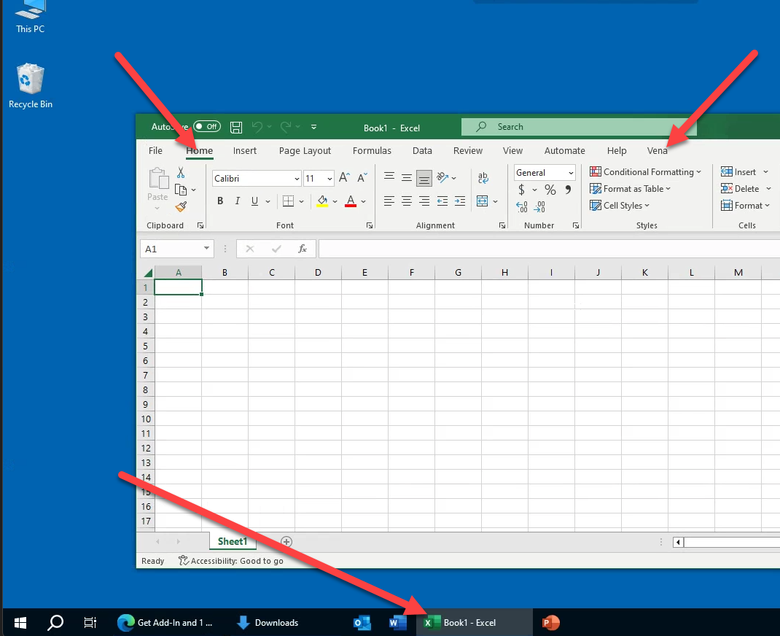This screenshot has height=636, width=780.
Task: Click the Insert Function fx icon
Action: click(x=303, y=249)
